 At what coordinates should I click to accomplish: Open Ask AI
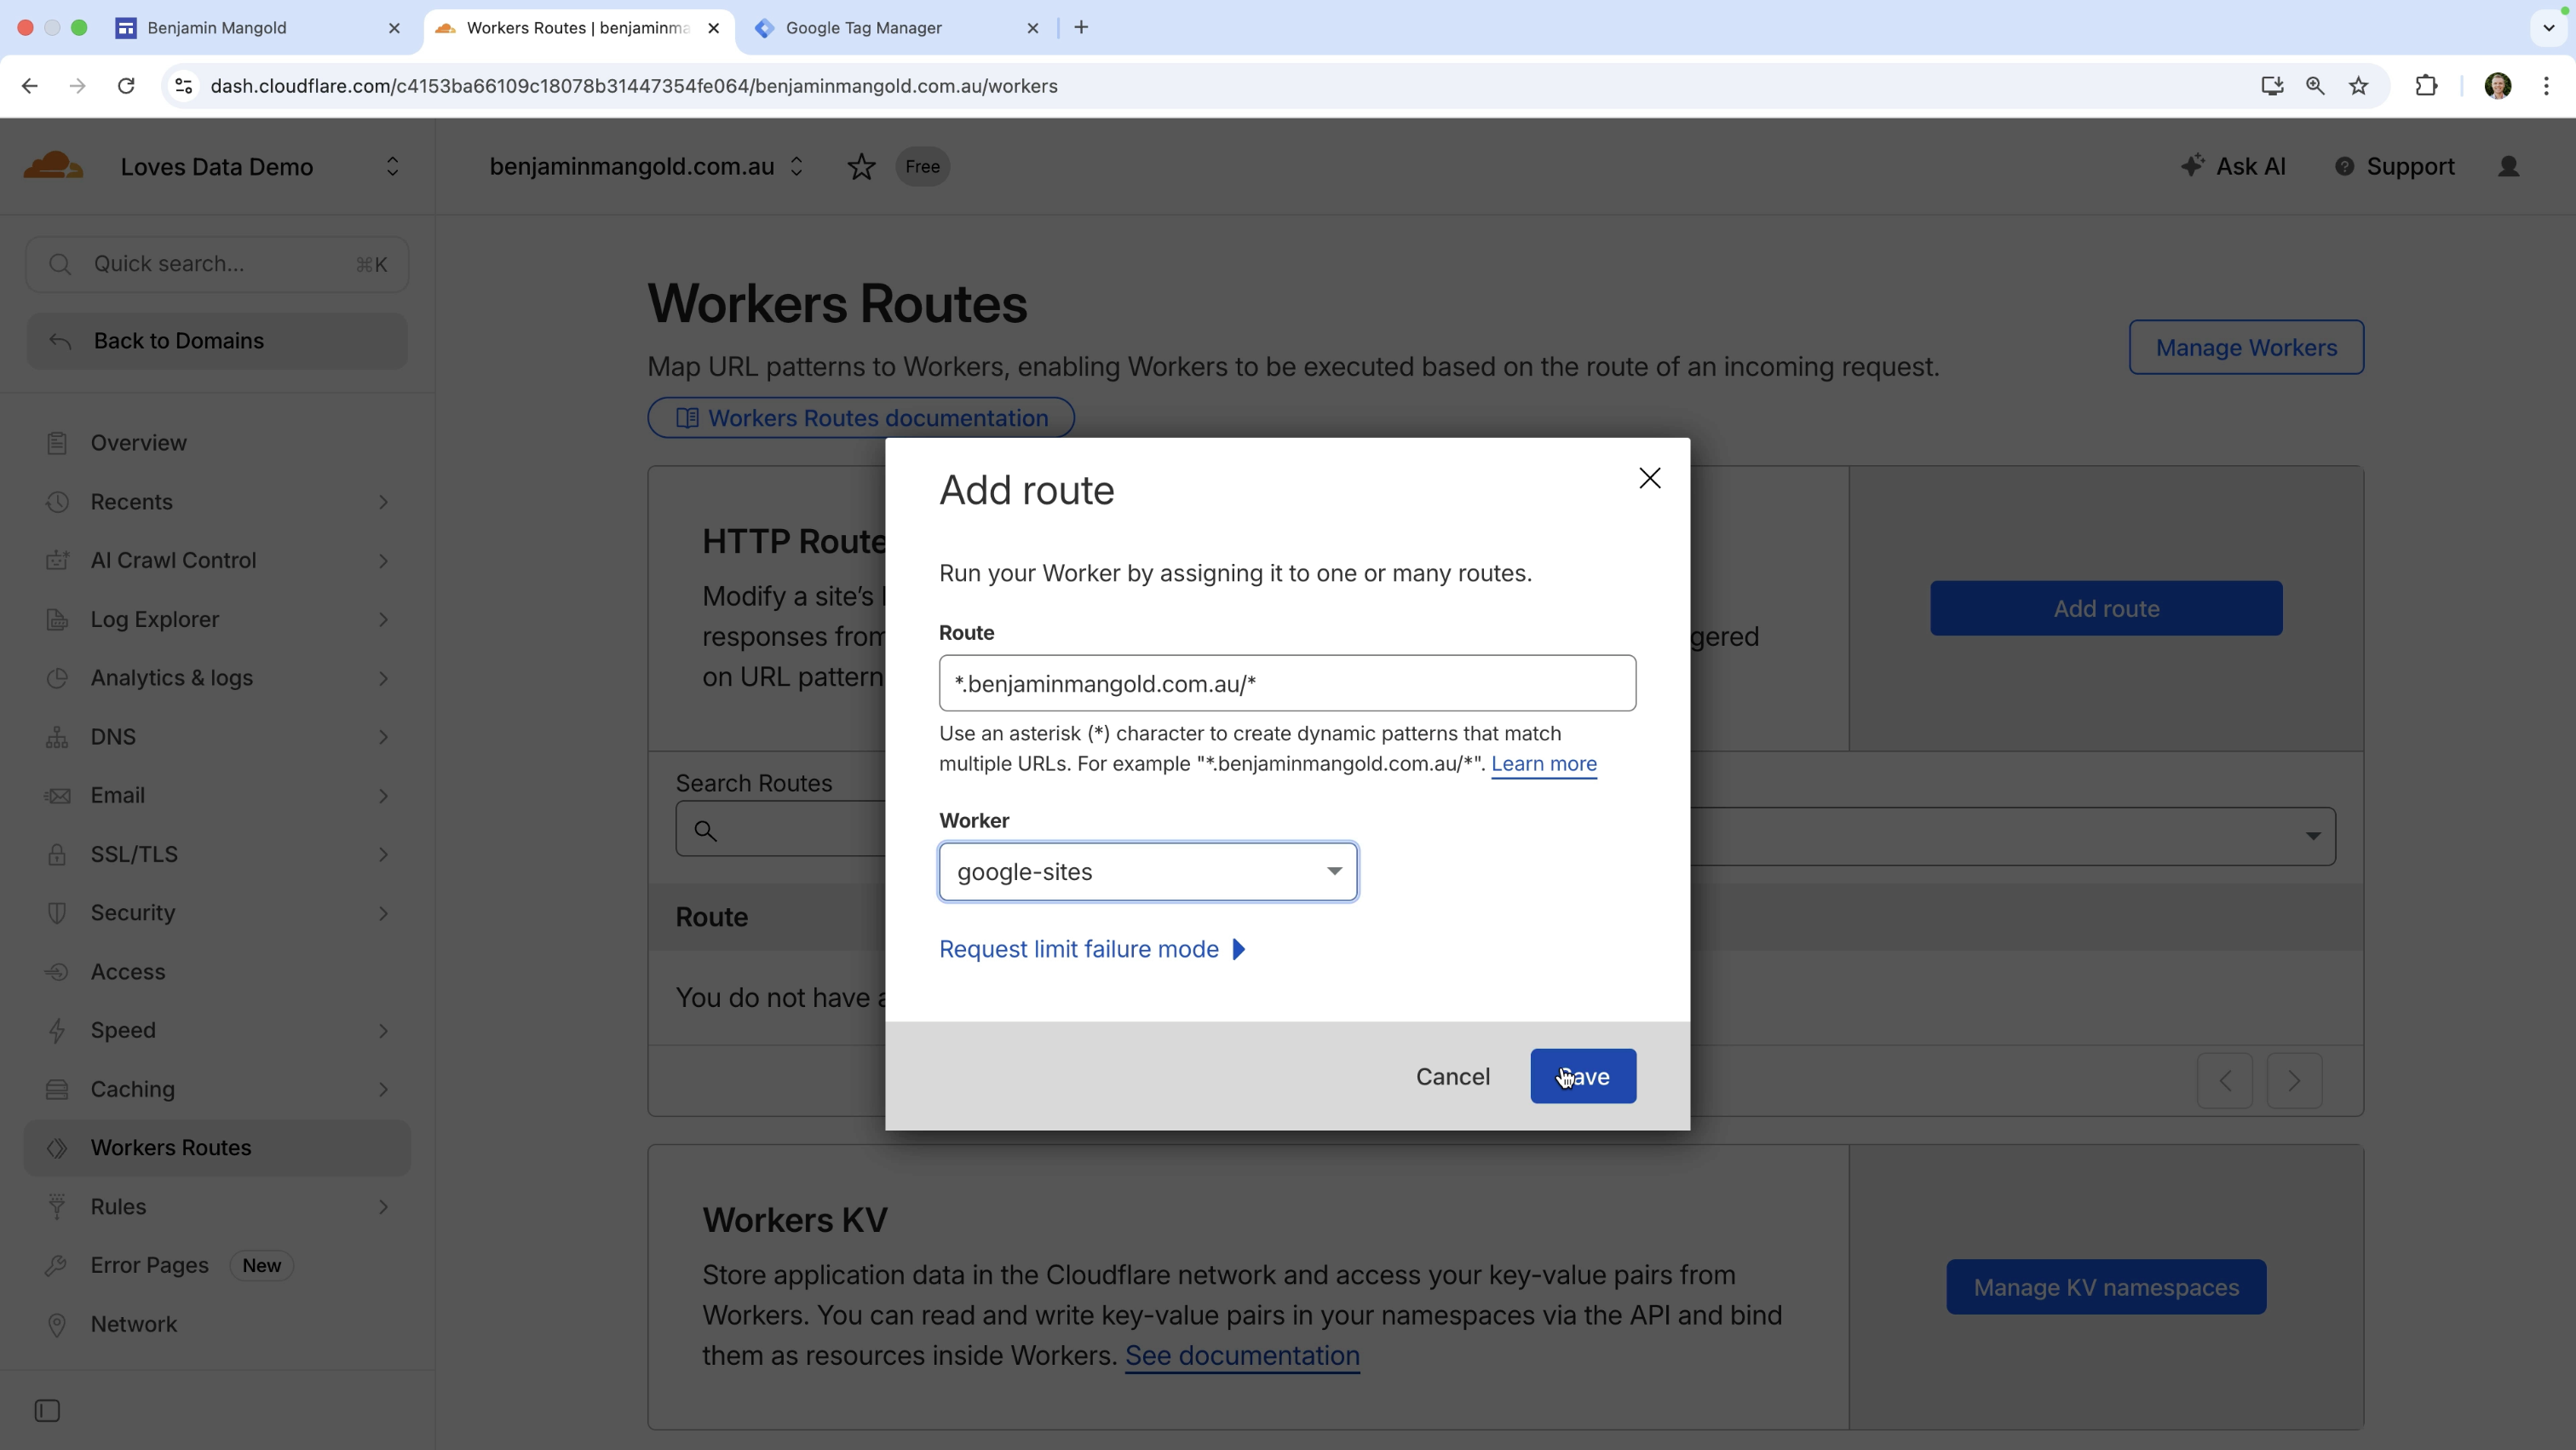2234,166
